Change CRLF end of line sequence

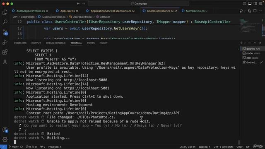pos(239,147)
